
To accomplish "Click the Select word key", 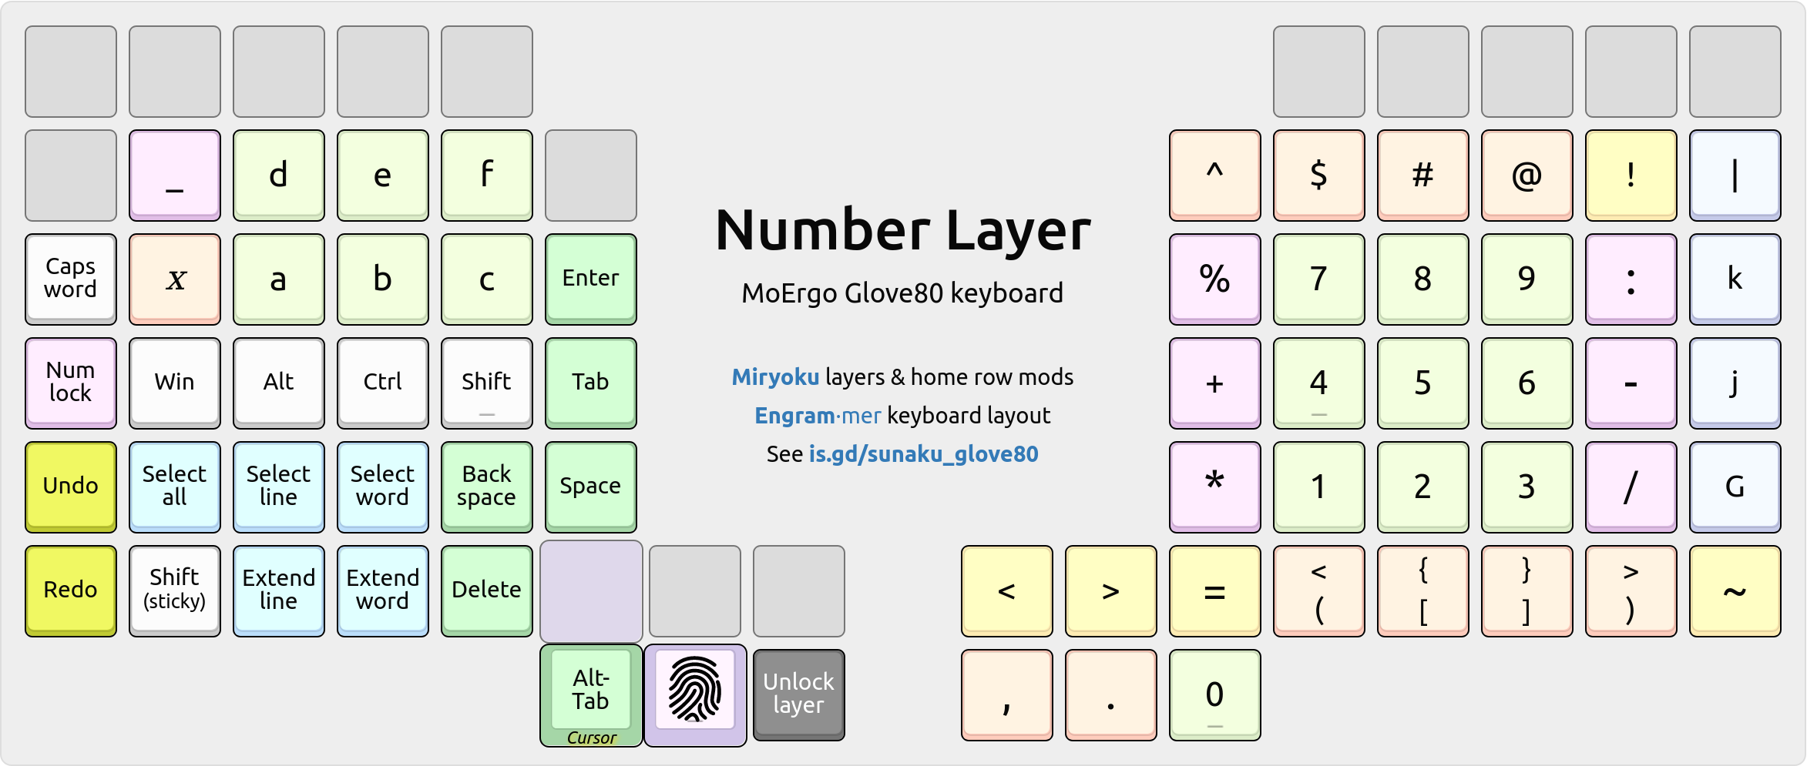I will coord(383,487).
